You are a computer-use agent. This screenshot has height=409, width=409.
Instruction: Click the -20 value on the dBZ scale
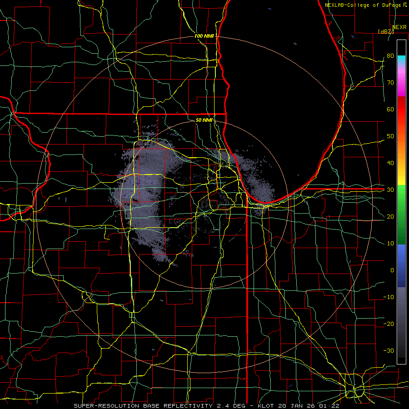389,324
